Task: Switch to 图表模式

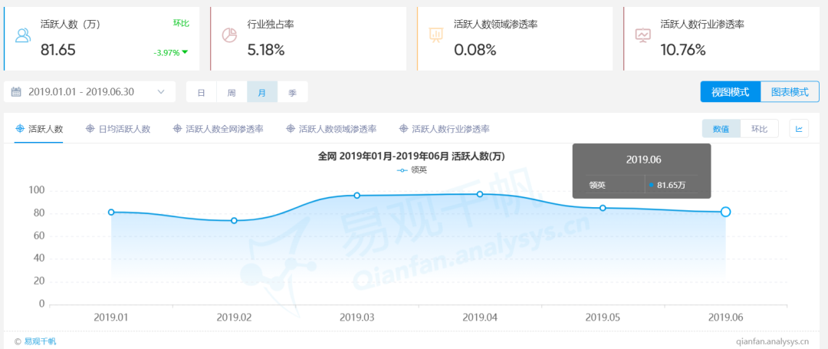Action: tap(790, 92)
